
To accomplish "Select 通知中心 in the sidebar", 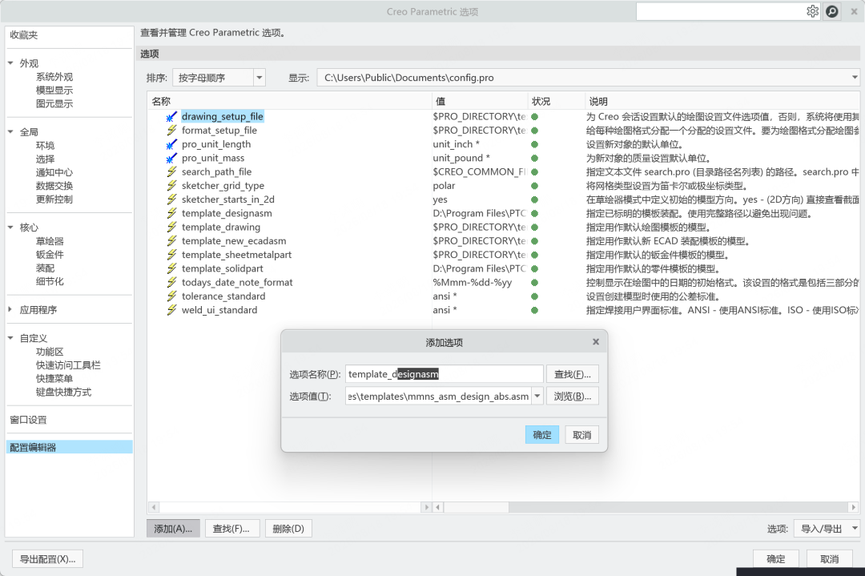I will (x=54, y=172).
